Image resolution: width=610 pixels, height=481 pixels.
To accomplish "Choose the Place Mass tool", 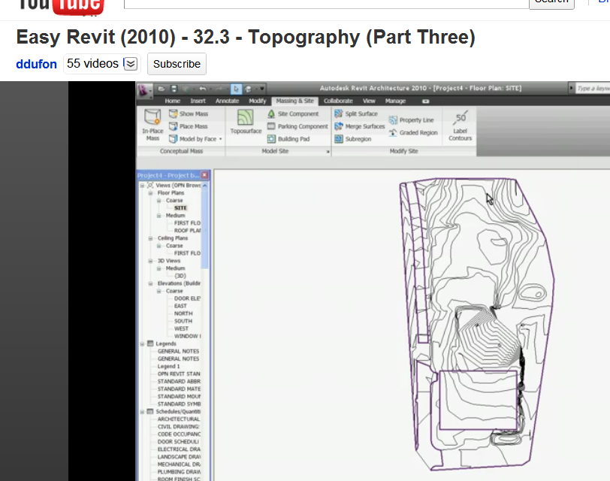I will click(x=189, y=126).
